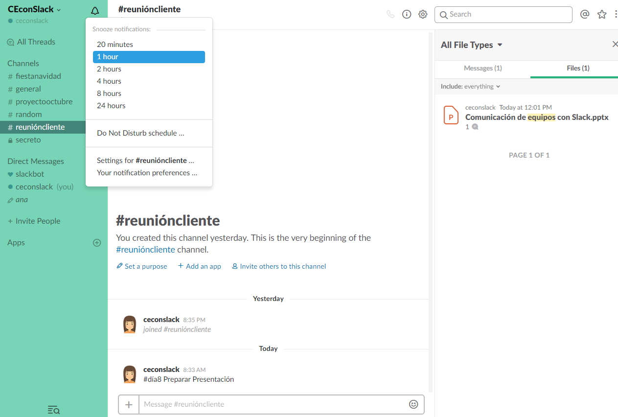Viewport: 618px width, 417px height.
Task: Click the PowerPoint file icon
Action: click(x=451, y=115)
